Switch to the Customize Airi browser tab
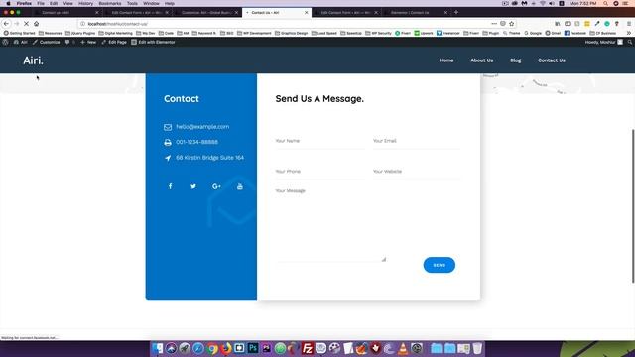Screen dimensions: 635x357 (x=206, y=13)
